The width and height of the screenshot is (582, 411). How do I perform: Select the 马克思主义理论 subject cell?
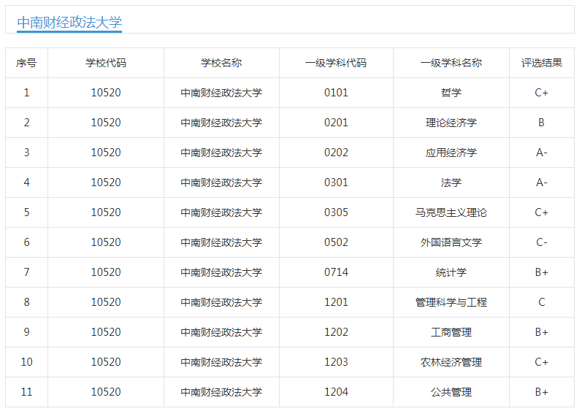451,212
